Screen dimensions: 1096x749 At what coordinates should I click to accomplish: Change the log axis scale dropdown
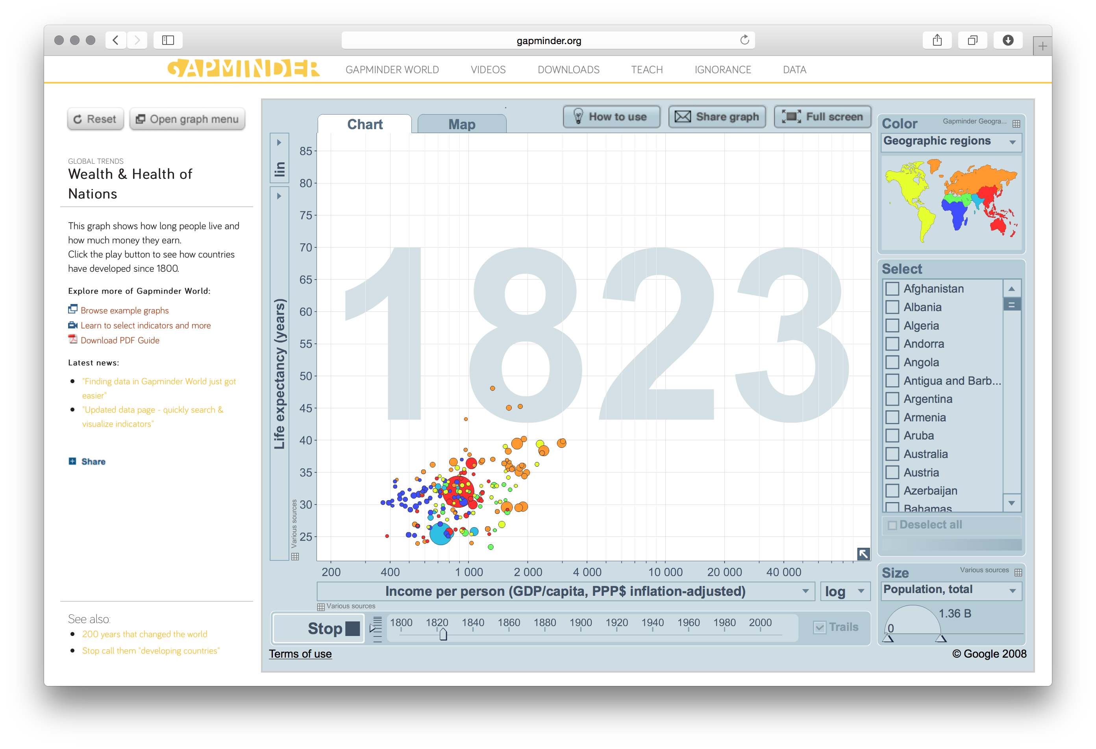click(x=844, y=591)
